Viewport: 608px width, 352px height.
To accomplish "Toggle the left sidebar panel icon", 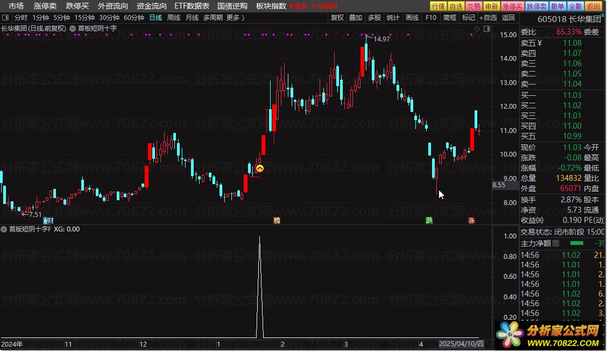I will click(x=5, y=17).
